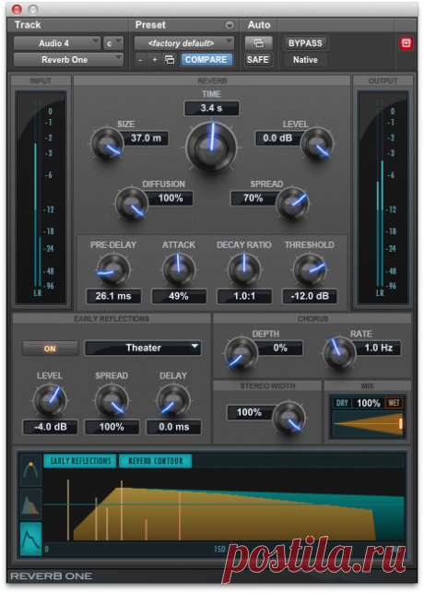This screenshot has height=593, width=424.
Task: Click the reverb contour graph display
Action: [224, 504]
